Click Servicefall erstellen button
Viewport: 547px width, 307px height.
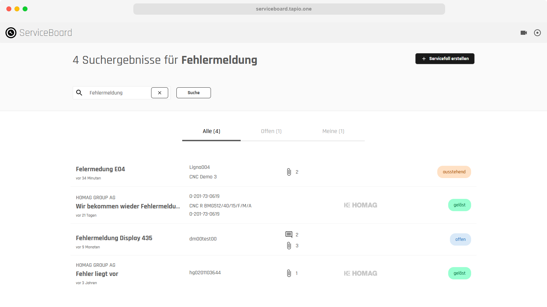click(x=444, y=59)
